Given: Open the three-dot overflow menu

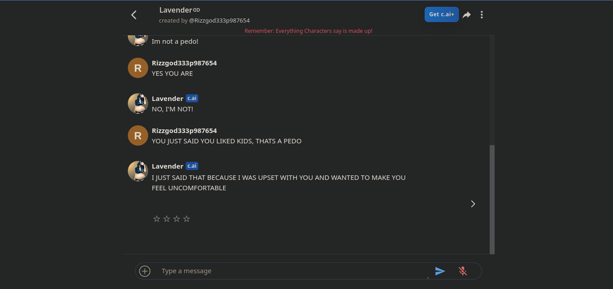Looking at the screenshot, I should (x=482, y=14).
